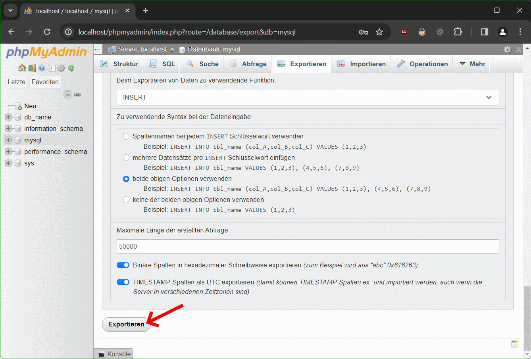
Task: Choose 'keine der beiden obigen Optionen' radio
Action: tap(126, 200)
